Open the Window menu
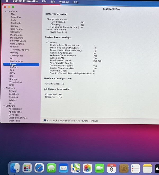159x175 pixels. 64,2
